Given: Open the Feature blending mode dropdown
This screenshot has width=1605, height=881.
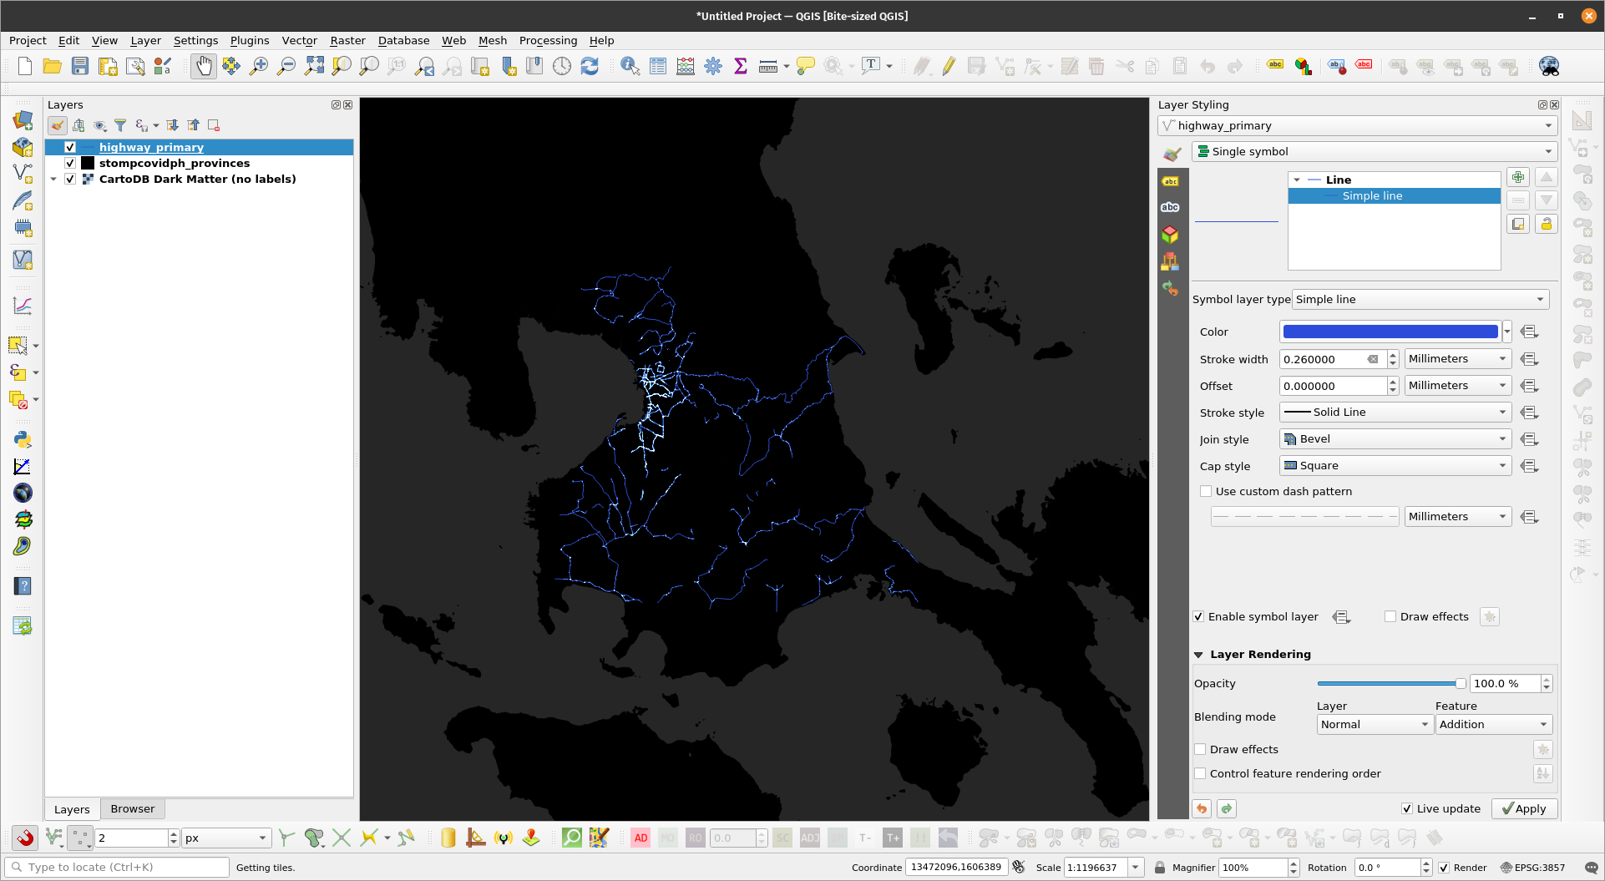Looking at the screenshot, I should [x=1493, y=724].
